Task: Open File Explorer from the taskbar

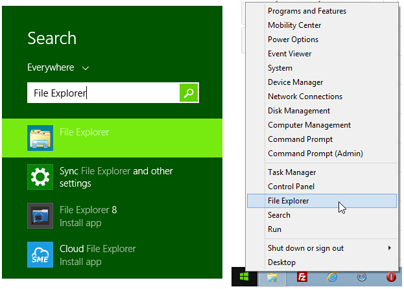Action: click(x=272, y=277)
